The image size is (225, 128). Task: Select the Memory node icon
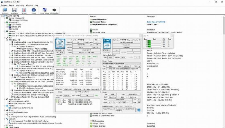(x=7, y=31)
